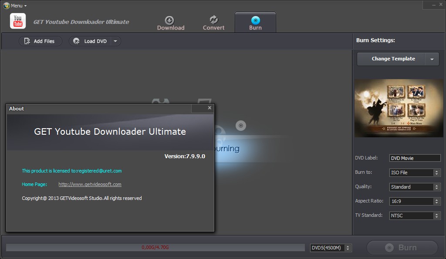Screen dimensions: 446x259
Task: Switch to the Convert tab
Action: (213, 23)
